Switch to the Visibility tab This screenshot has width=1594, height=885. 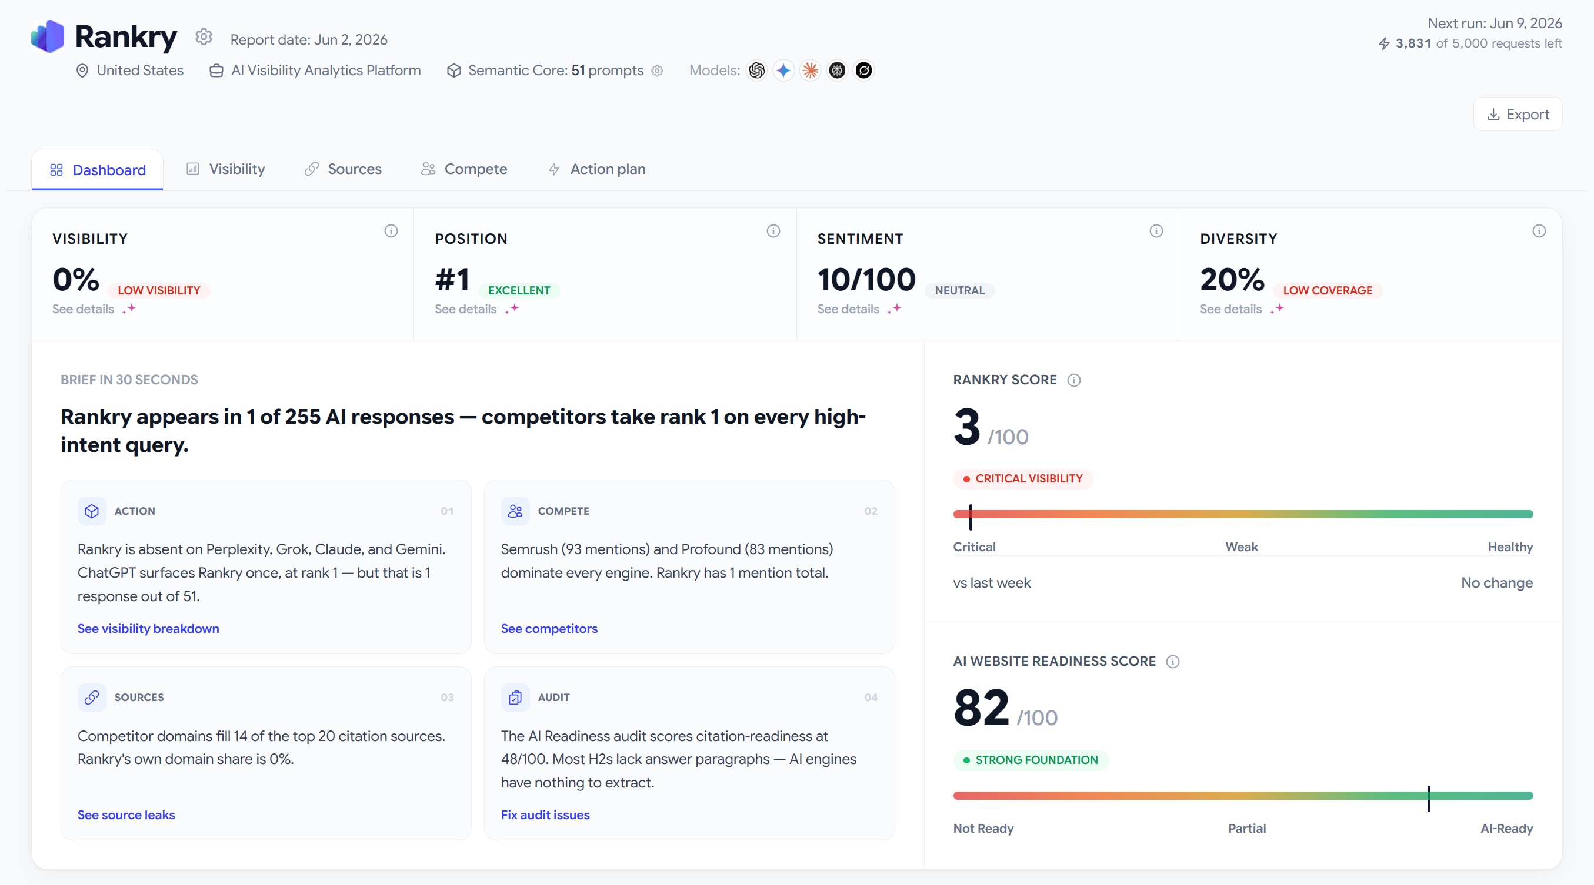coord(226,169)
